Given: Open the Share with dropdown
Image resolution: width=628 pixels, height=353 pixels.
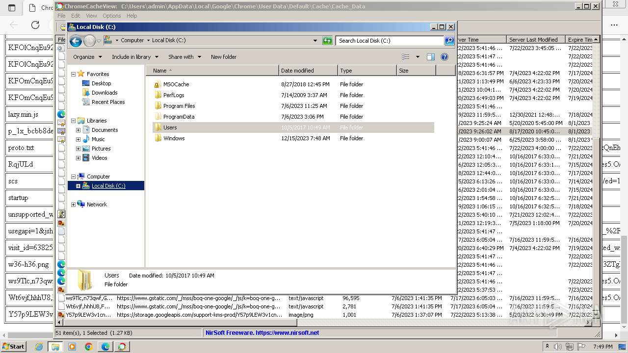Looking at the screenshot, I should click(x=184, y=57).
